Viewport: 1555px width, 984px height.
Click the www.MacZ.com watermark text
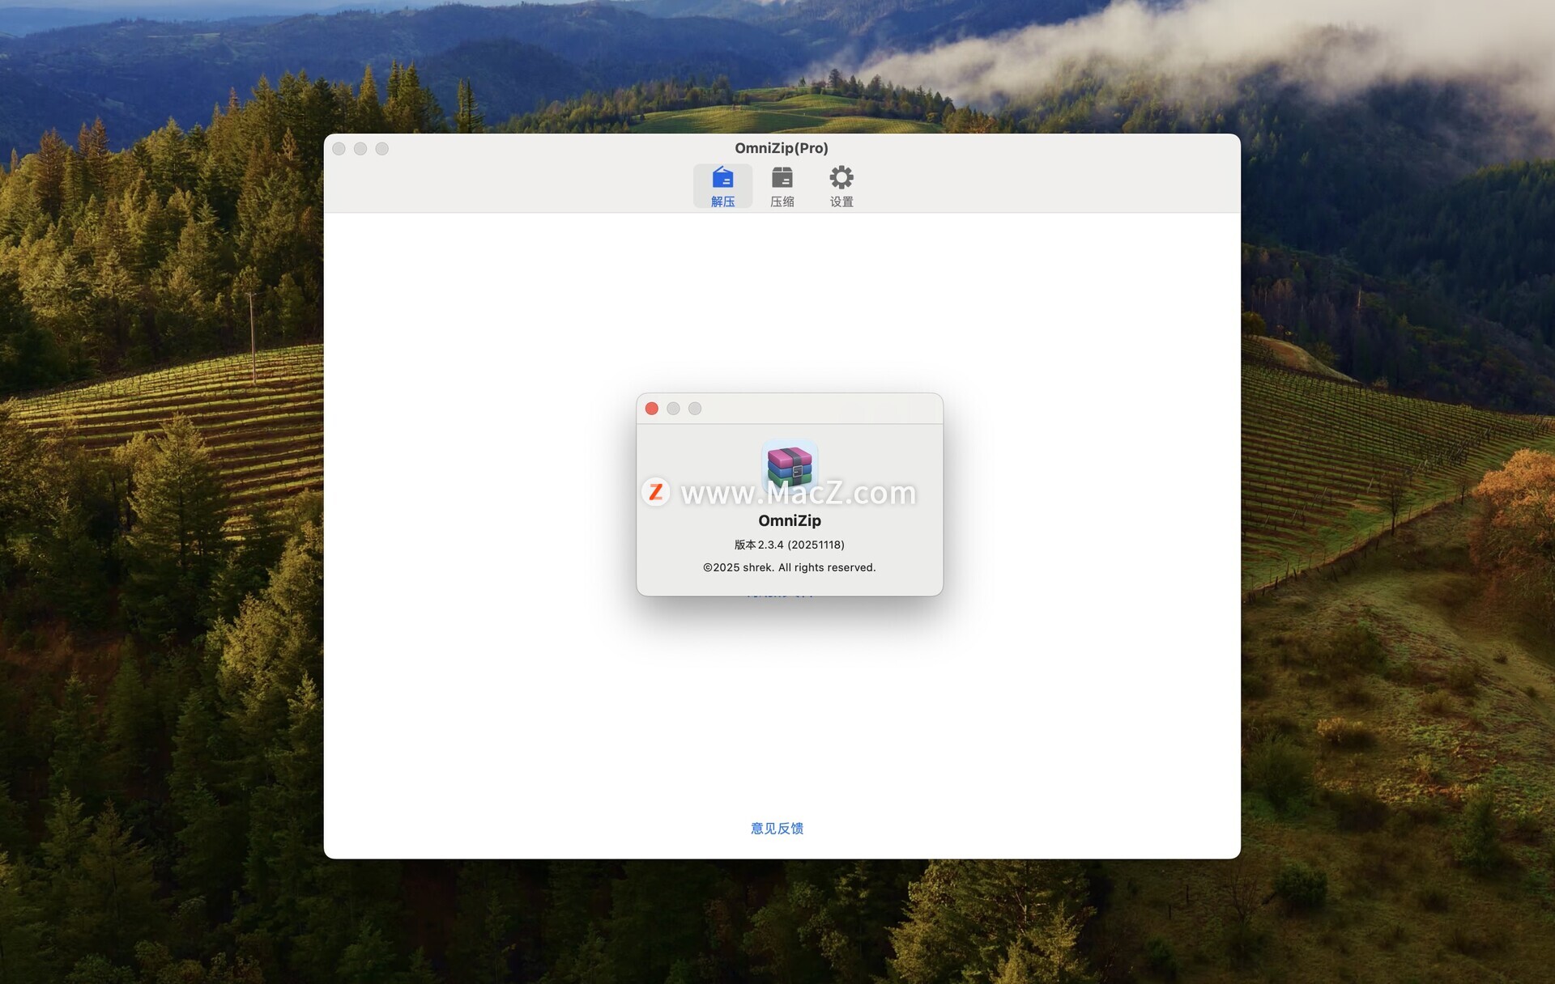798,493
